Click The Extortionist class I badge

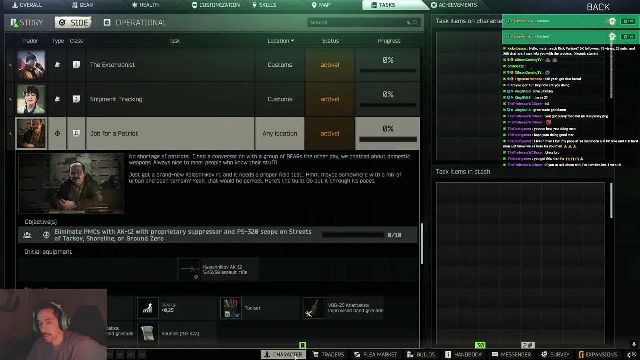click(x=76, y=65)
